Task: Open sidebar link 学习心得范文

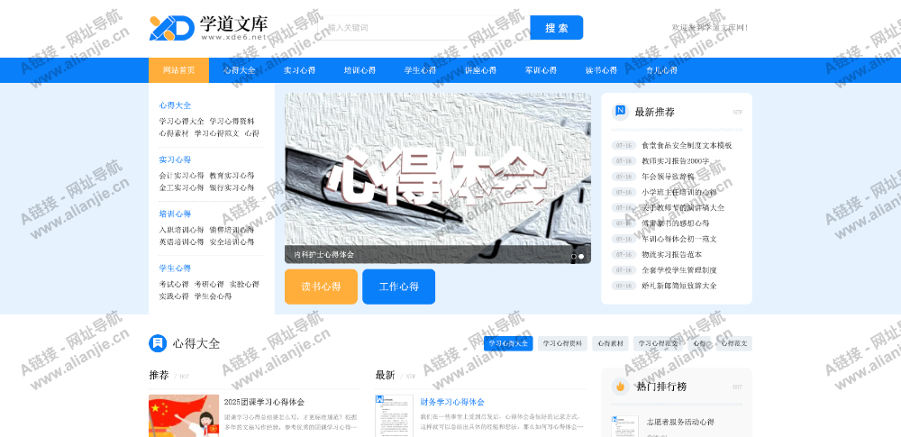Action: point(216,133)
